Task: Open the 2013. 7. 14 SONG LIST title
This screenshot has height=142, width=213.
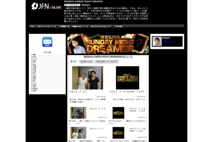Action: [137, 110]
